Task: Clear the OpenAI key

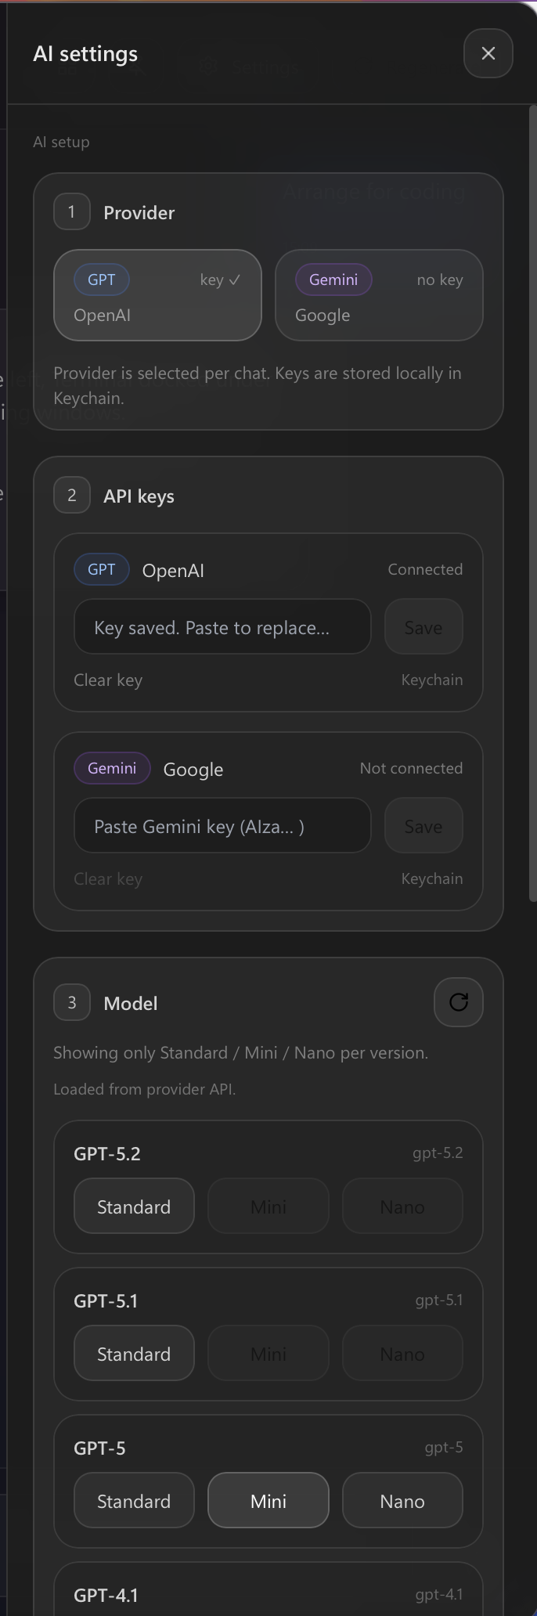Action: [107, 680]
